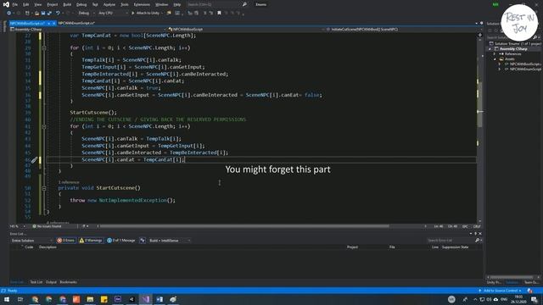Screen dimensions: 543x305
Task: Switch to the NPCWithEnumScript.cs tab
Action: point(76,23)
